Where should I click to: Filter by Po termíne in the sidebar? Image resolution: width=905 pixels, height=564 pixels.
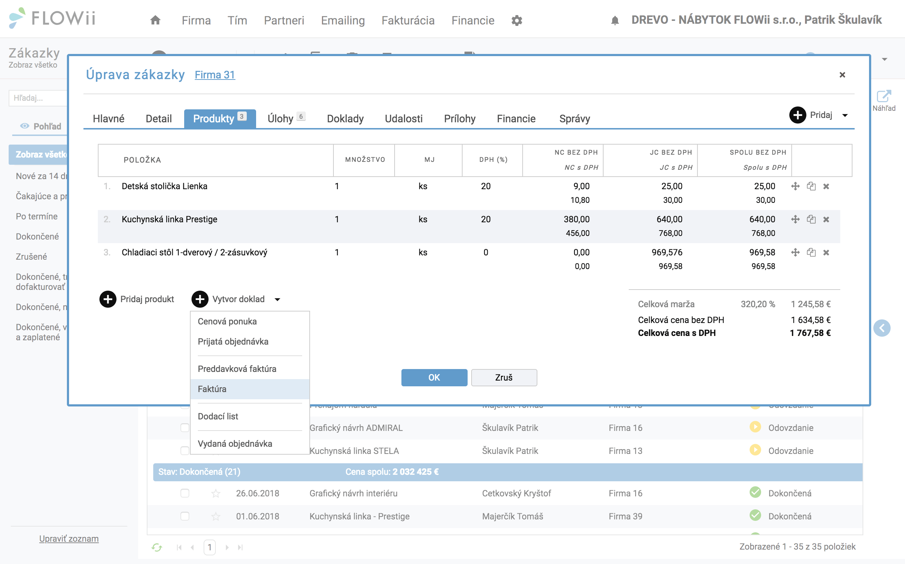(37, 216)
